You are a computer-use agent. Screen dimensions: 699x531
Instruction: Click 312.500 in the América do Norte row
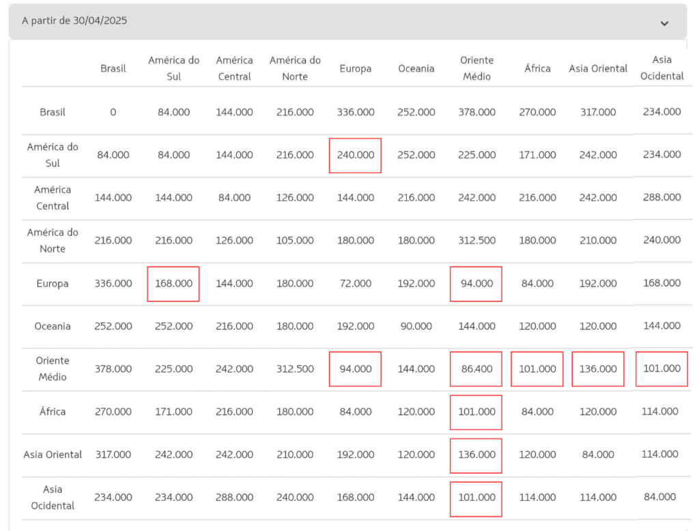coord(476,241)
